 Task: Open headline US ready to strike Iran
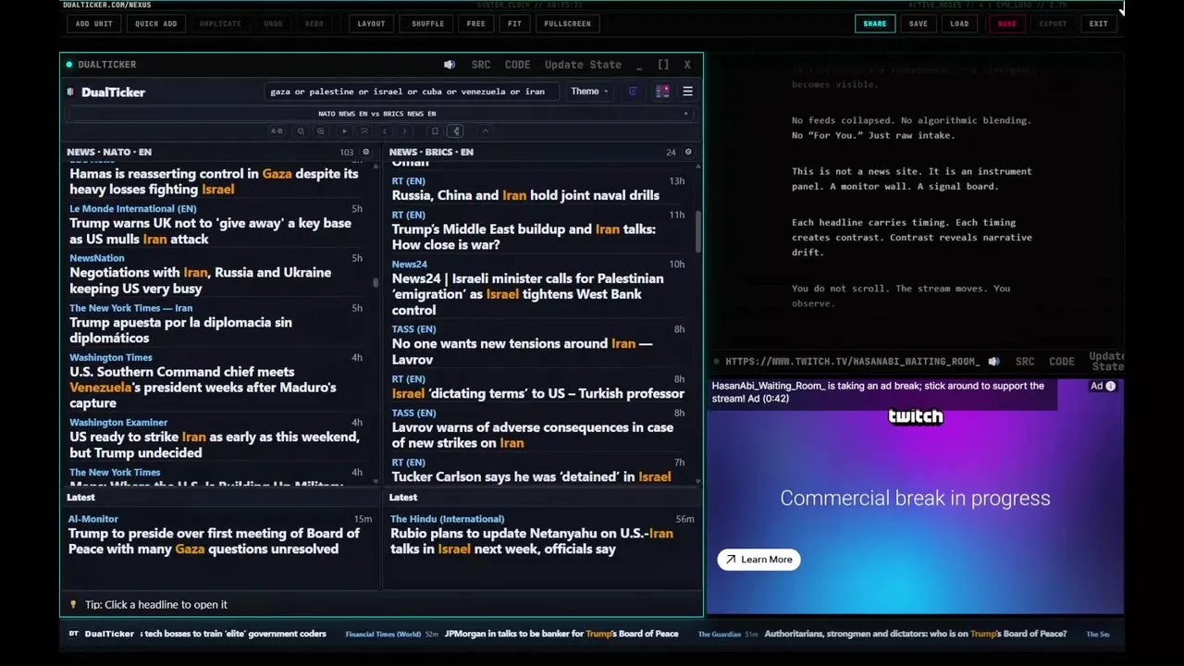pos(215,445)
